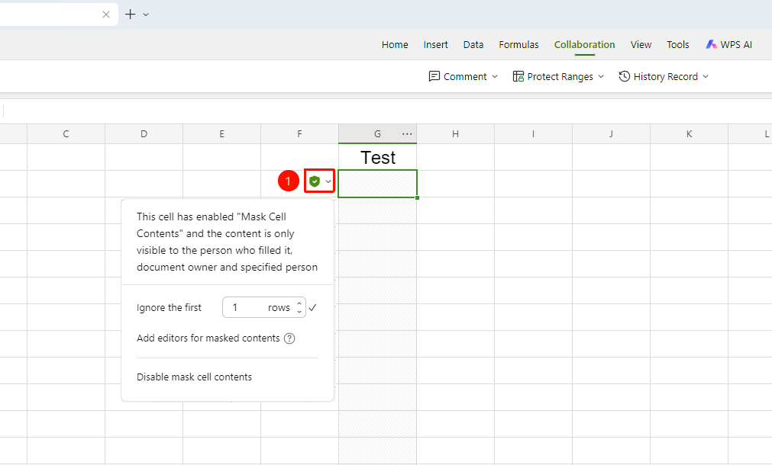This screenshot has width=772, height=465.
Task: Select column E header
Action: tap(222, 133)
